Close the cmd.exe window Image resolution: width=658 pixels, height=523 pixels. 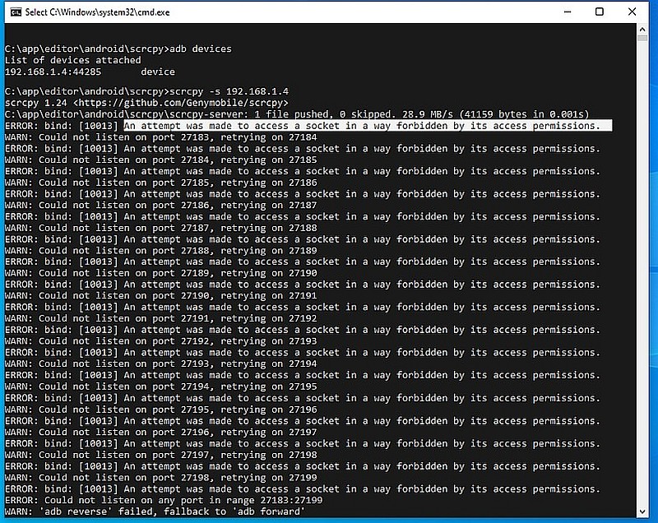point(632,12)
